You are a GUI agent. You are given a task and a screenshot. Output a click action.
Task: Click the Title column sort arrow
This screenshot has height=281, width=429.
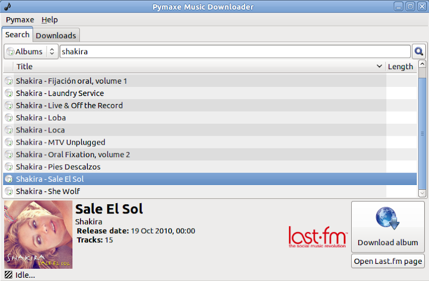coord(379,66)
